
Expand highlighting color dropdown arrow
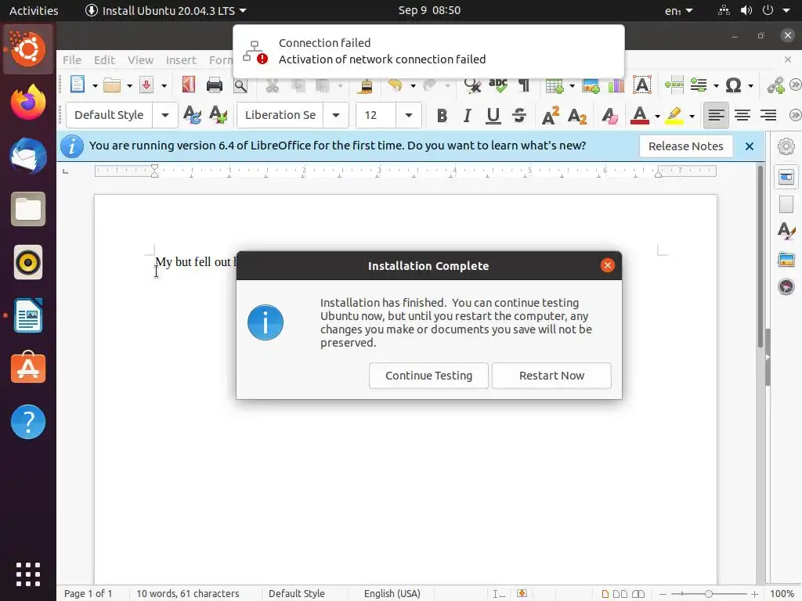pyautogui.click(x=692, y=117)
